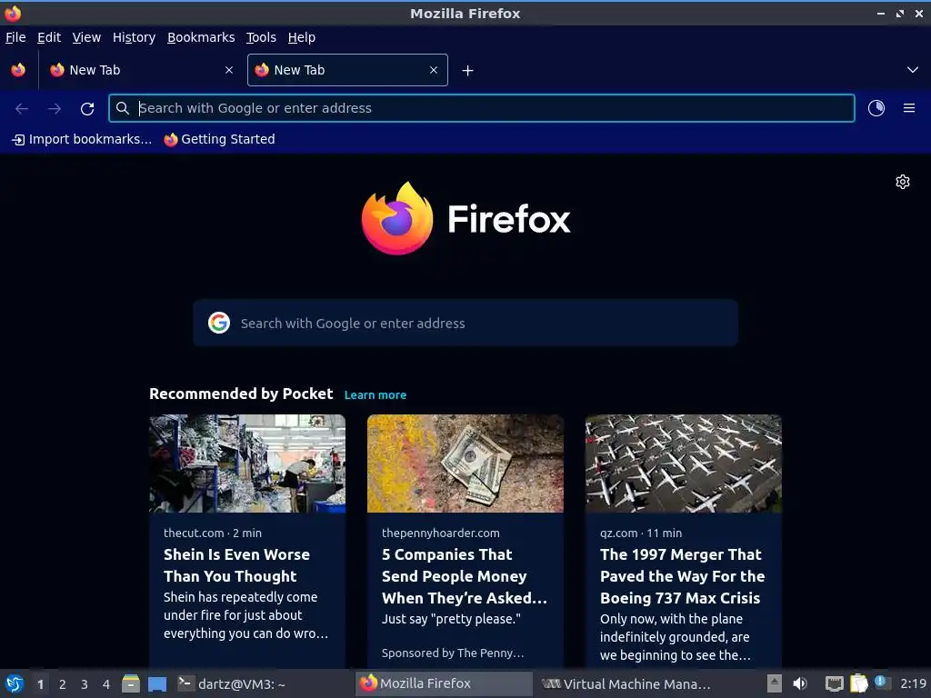
Task: Open the Tools menu
Action: [261, 37]
